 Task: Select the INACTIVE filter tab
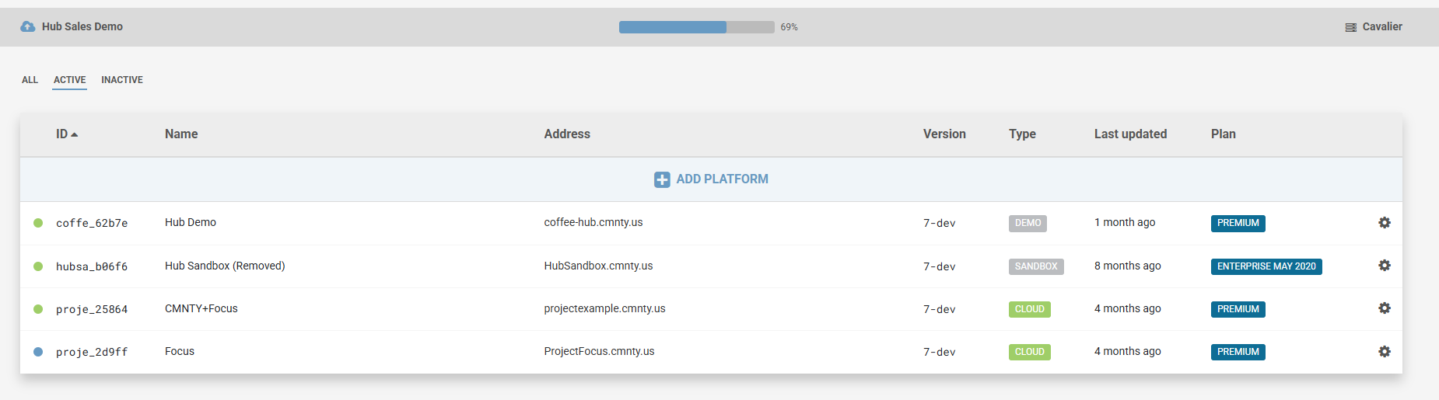[122, 80]
